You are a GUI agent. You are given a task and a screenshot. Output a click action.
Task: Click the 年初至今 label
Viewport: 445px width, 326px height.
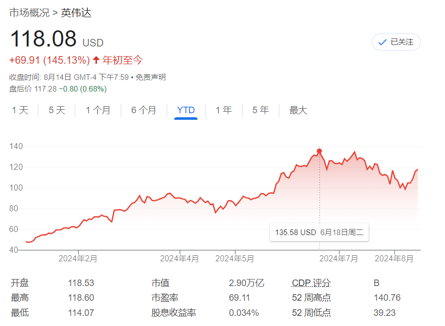[122, 60]
